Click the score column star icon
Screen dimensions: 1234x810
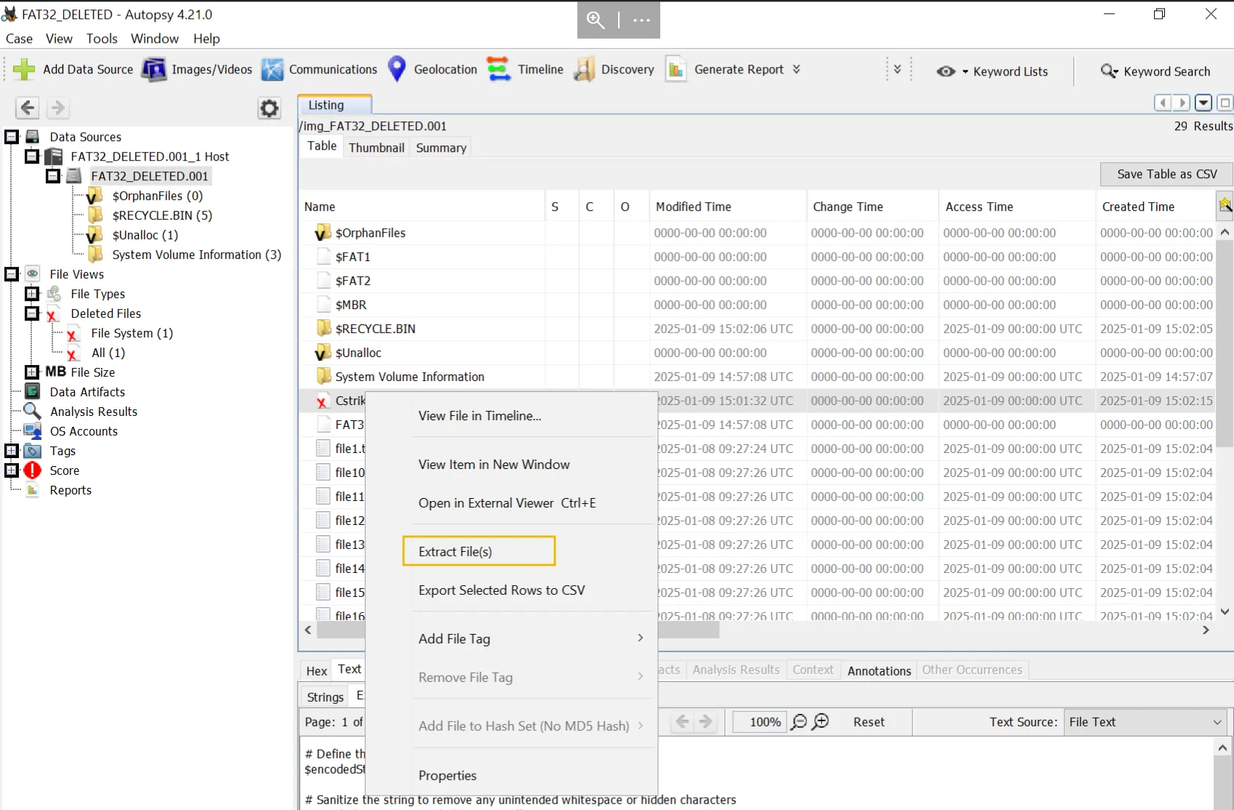1225,206
